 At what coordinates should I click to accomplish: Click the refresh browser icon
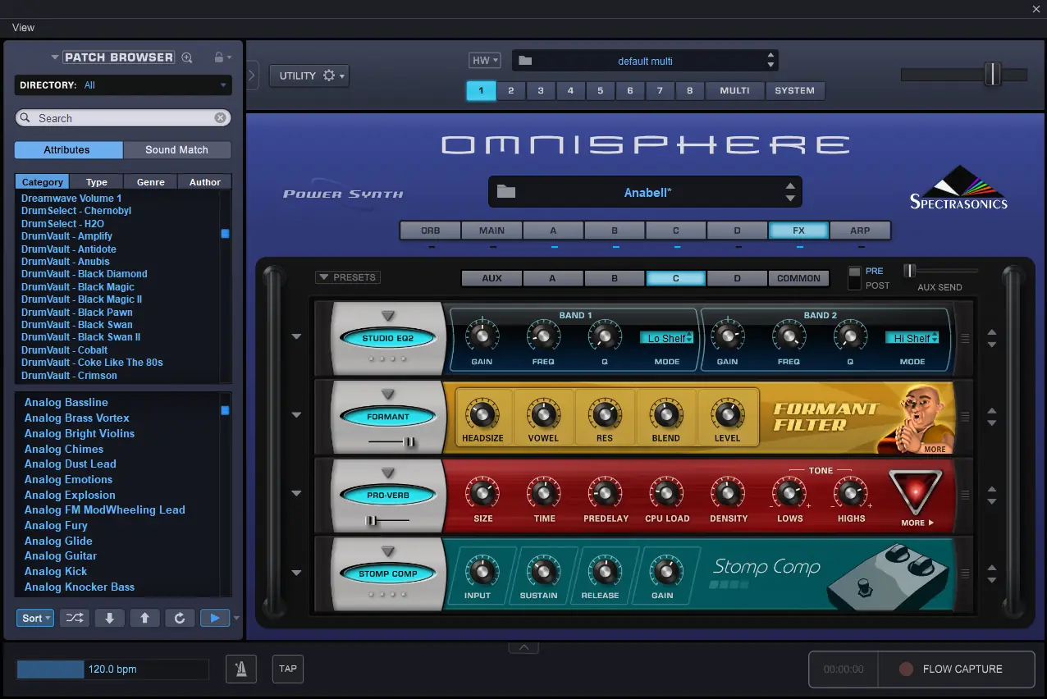(180, 618)
